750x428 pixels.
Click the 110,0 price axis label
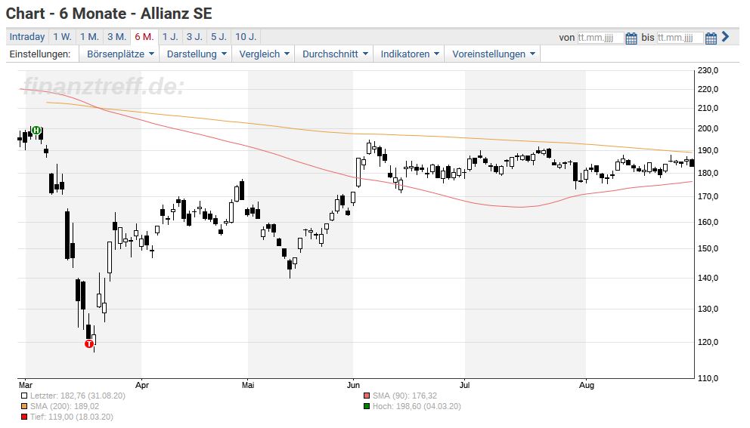pyautogui.click(x=708, y=378)
